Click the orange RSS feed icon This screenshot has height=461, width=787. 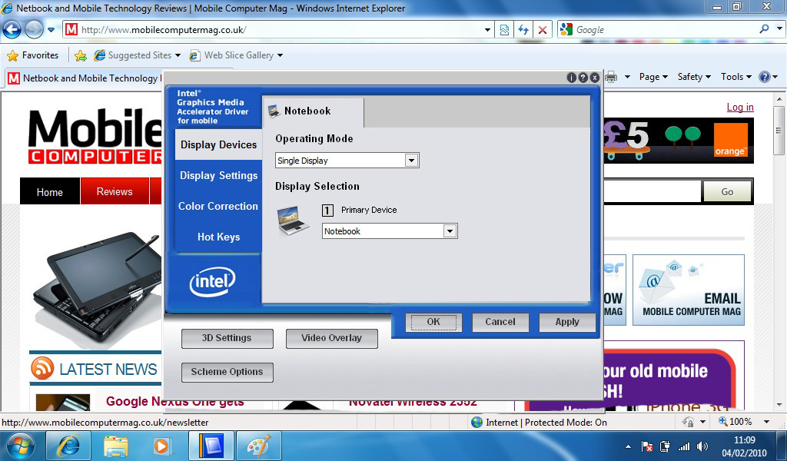tap(42, 368)
